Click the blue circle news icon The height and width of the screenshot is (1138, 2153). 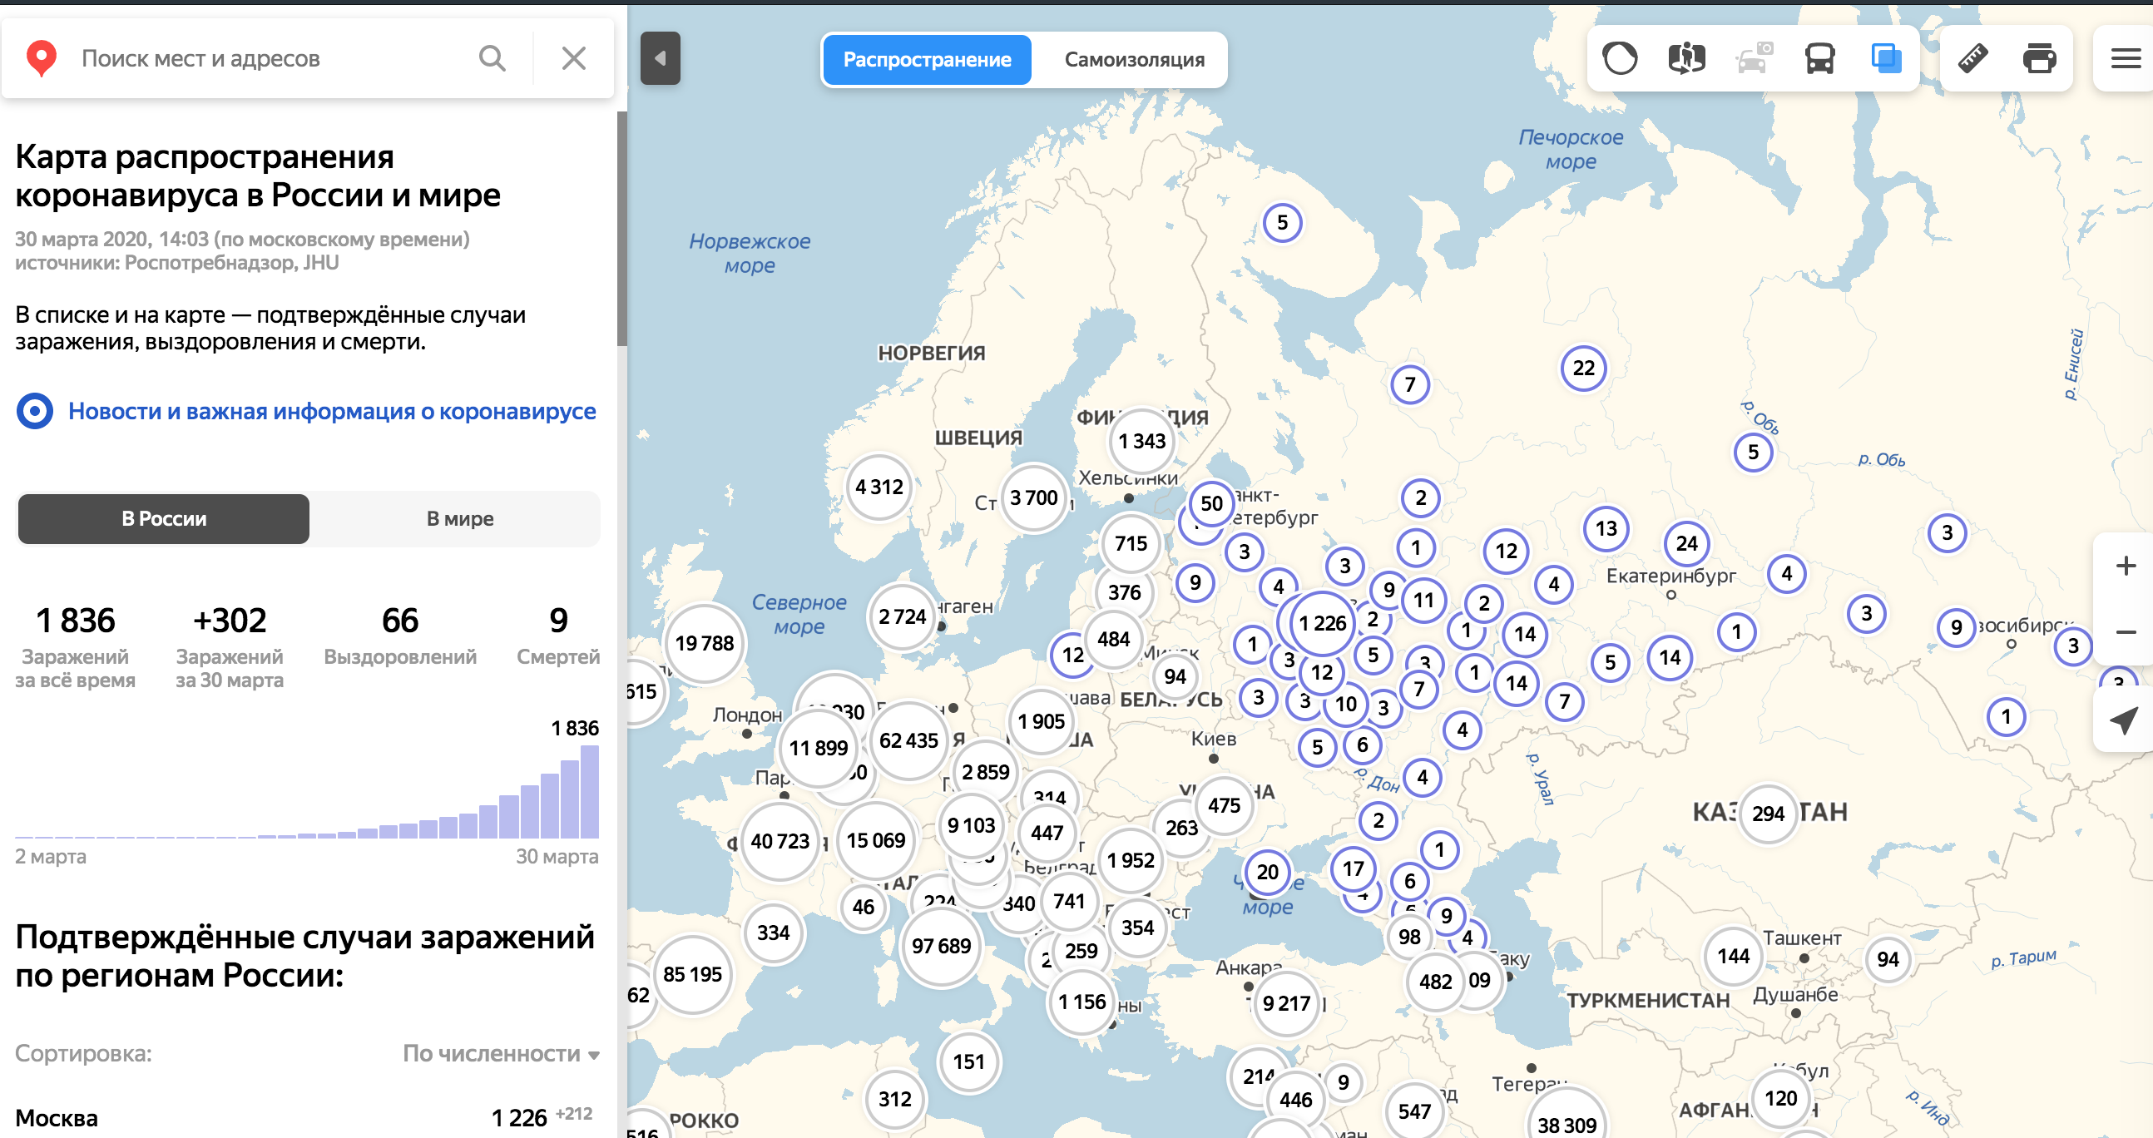pyautogui.click(x=35, y=411)
